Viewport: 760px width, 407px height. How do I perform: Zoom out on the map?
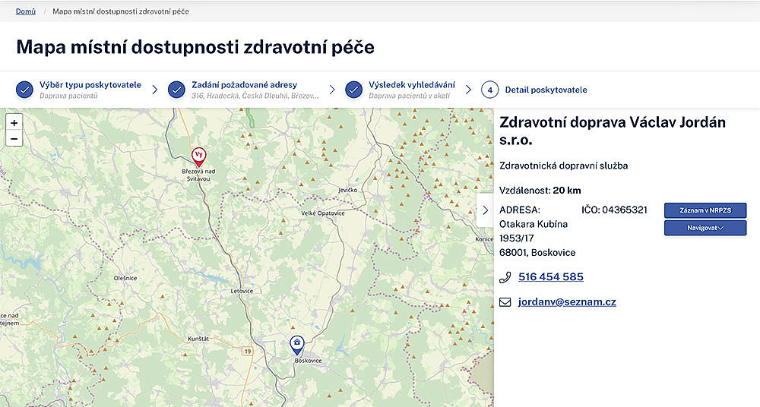[14, 138]
